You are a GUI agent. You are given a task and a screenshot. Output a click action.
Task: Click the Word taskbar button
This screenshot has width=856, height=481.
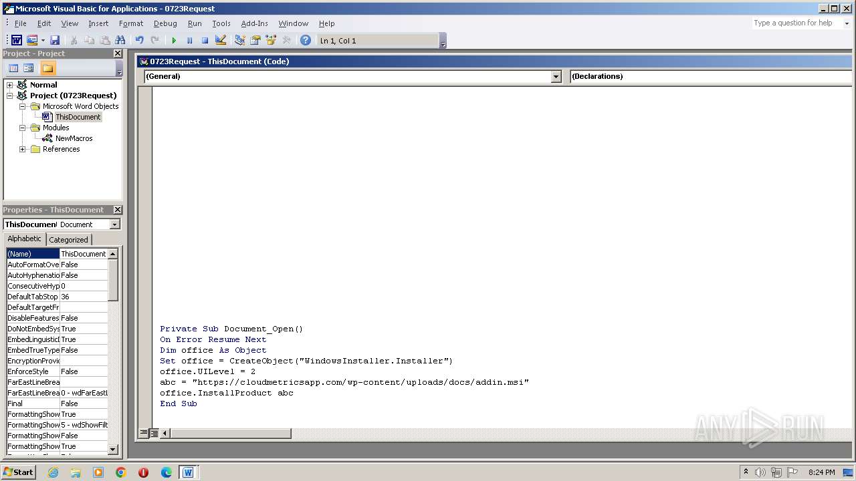pyautogui.click(x=188, y=472)
